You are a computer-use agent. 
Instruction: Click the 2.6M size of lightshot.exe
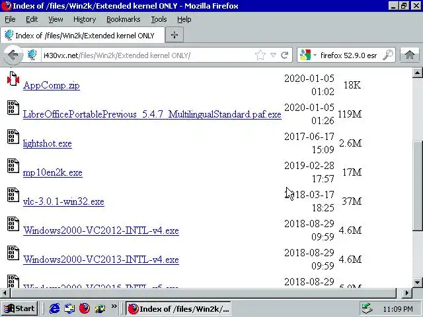[x=350, y=143]
